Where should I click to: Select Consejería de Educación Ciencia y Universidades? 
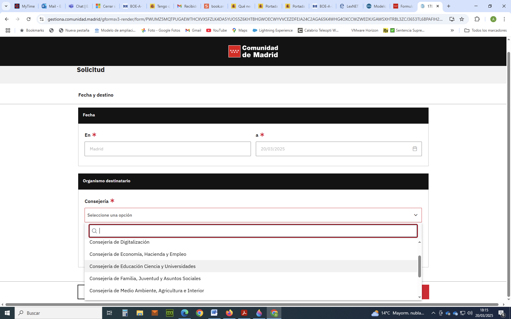point(142,266)
